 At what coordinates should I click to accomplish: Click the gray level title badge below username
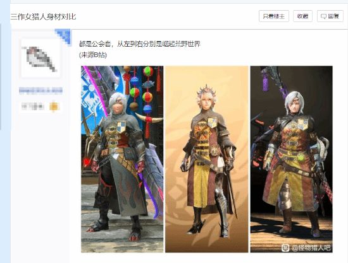pyautogui.click(x=32, y=107)
